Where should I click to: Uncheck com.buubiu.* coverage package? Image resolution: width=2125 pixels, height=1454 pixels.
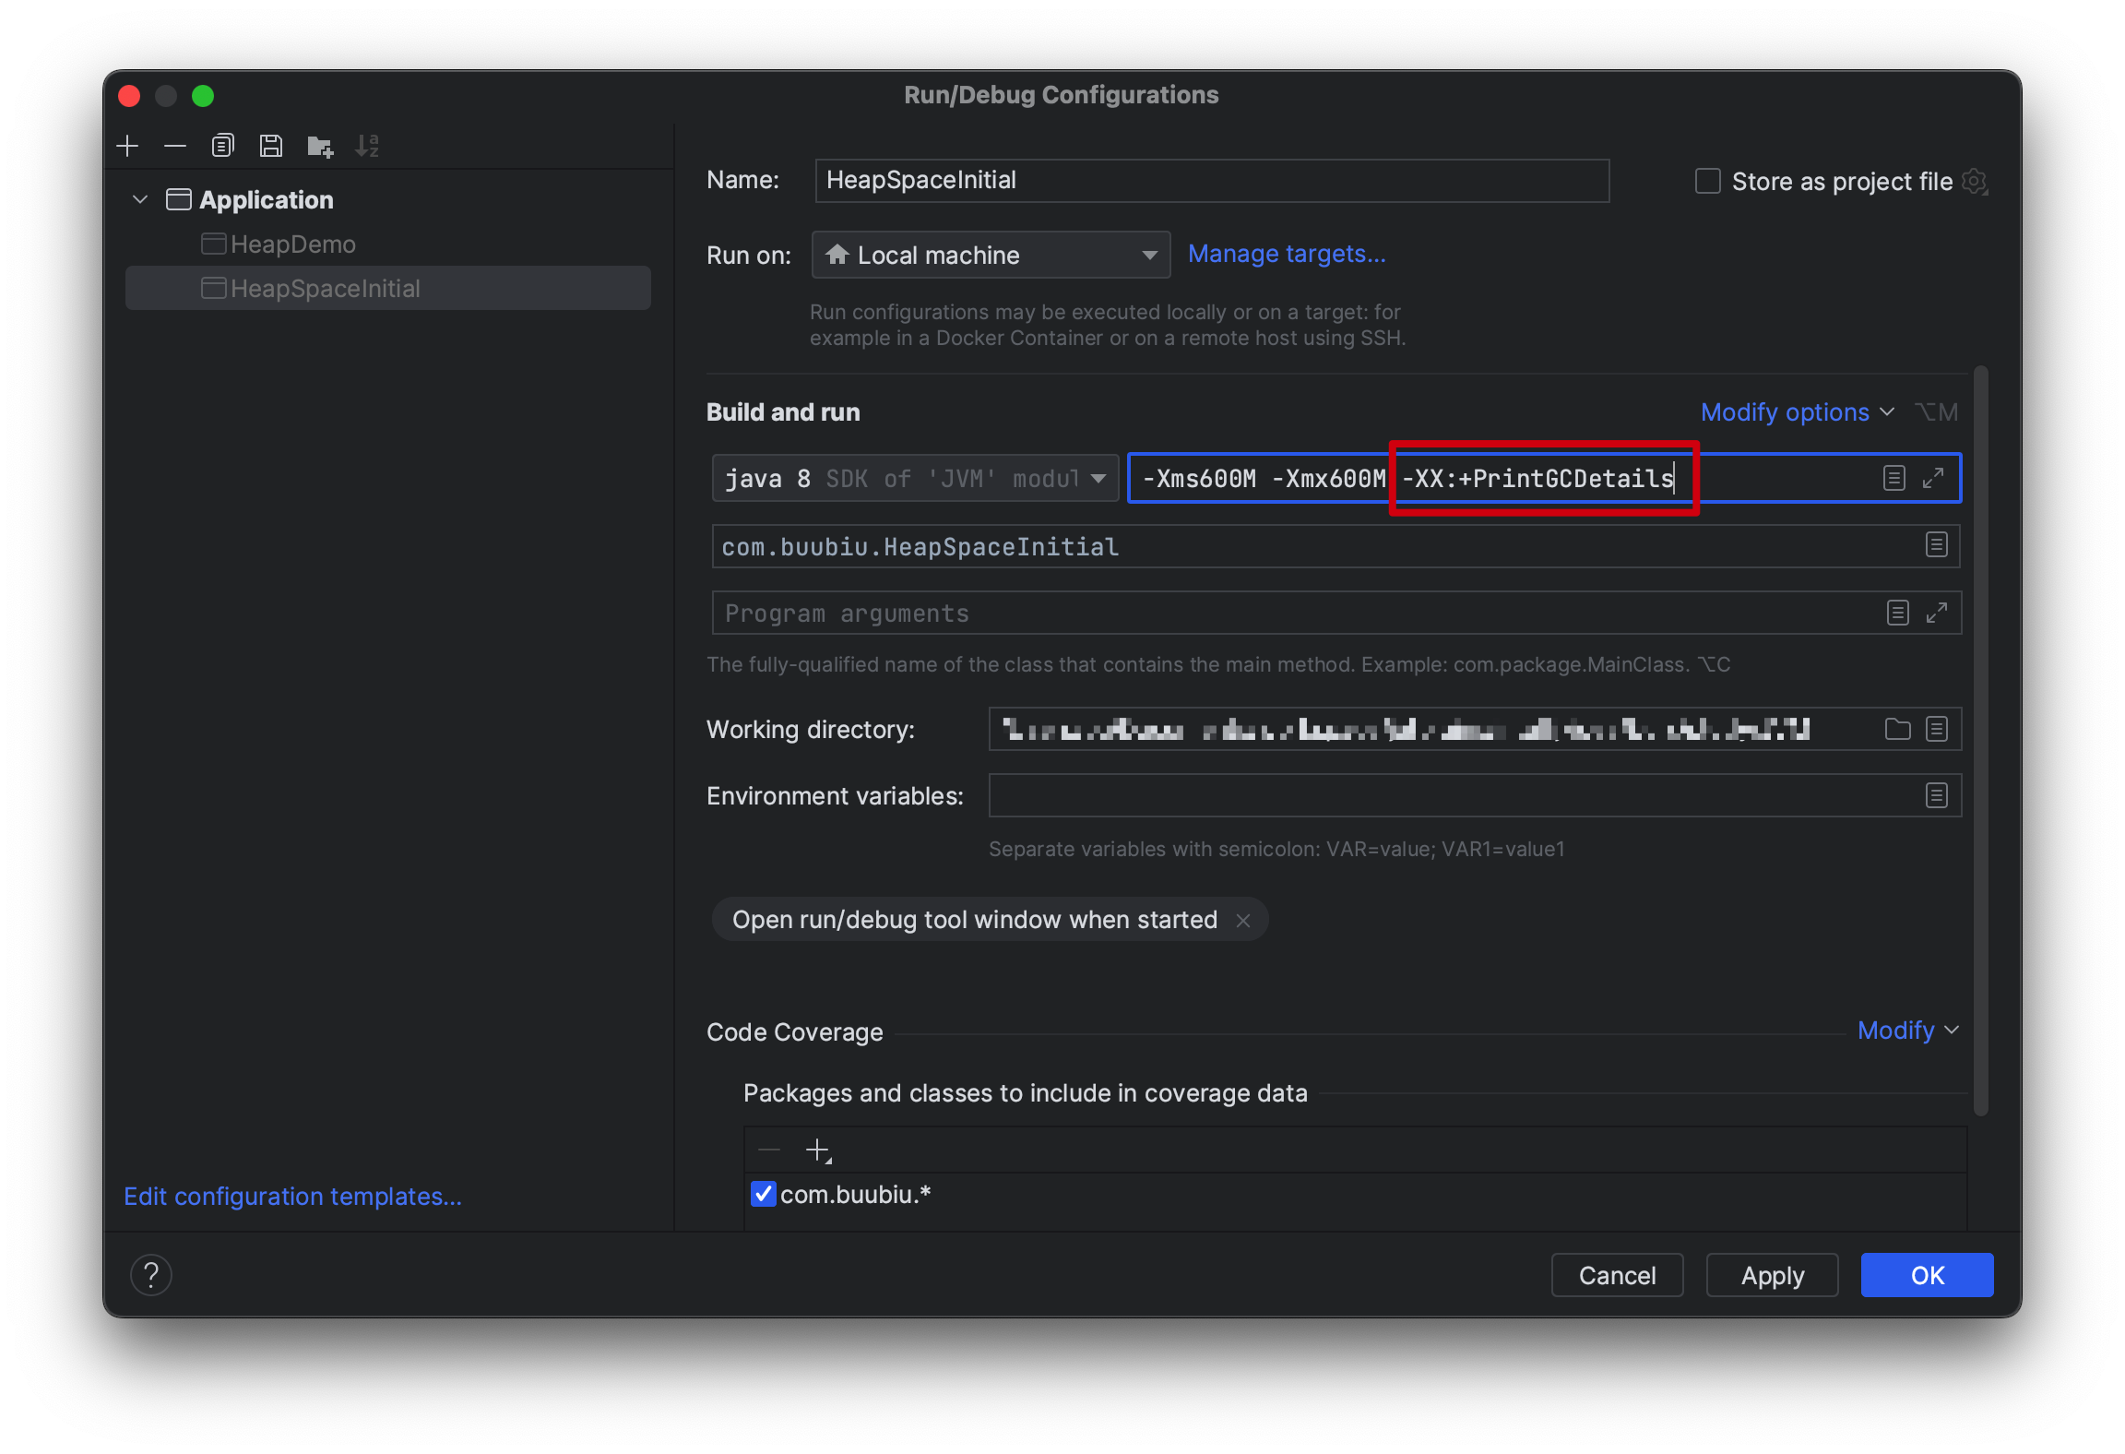pos(763,1194)
